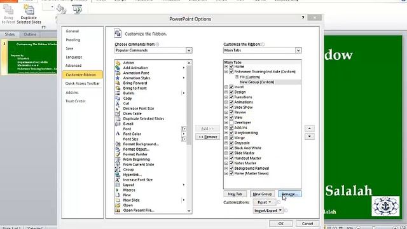The height and width of the screenshot is (229, 407).
Task: Select the Format Painter brush icon
Action: (x=118, y=154)
